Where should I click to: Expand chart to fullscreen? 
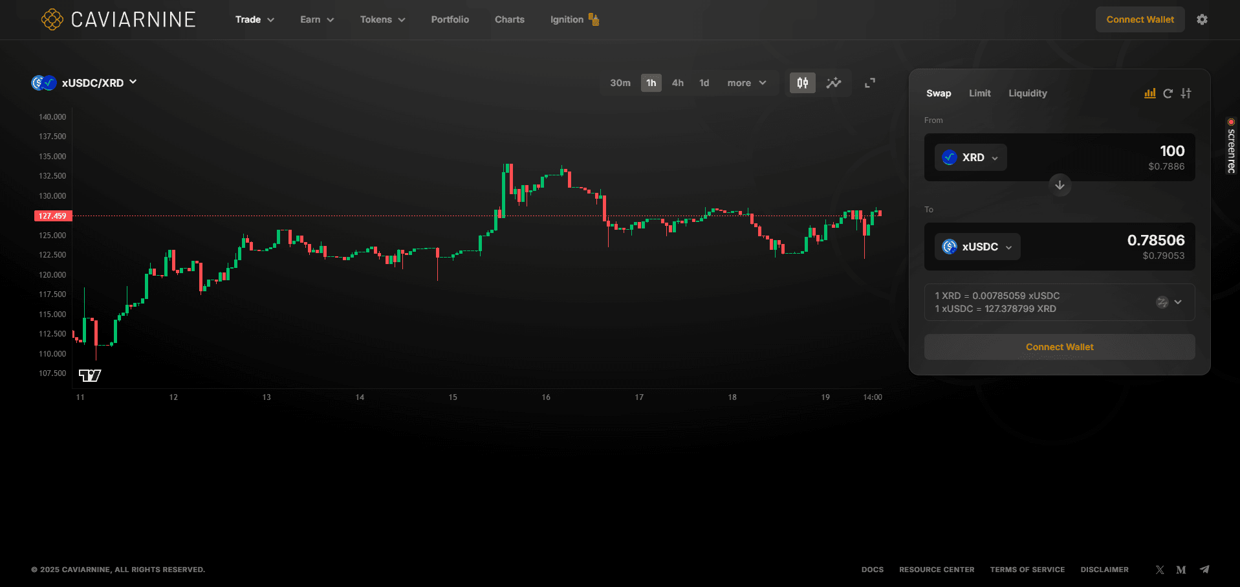[870, 83]
